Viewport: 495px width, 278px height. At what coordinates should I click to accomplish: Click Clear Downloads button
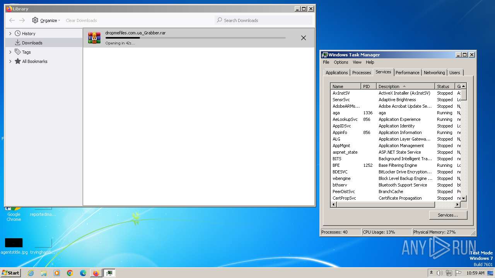[x=81, y=20]
